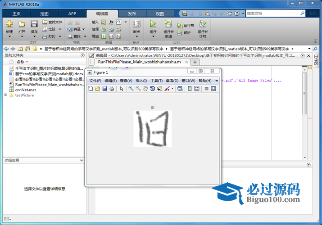The width and height of the screenshot is (322, 225).
Task: Click the Breakpoints (断点) icon
Action: tap(136, 24)
